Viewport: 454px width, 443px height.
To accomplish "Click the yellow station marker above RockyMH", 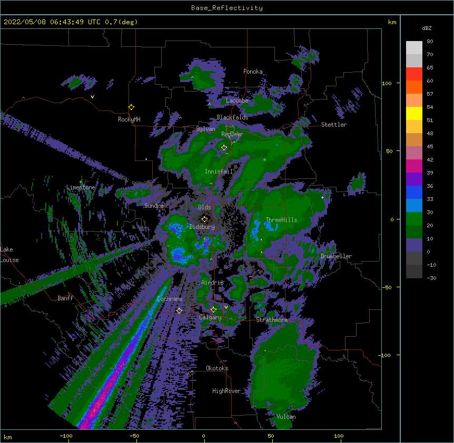I will click(x=131, y=107).
